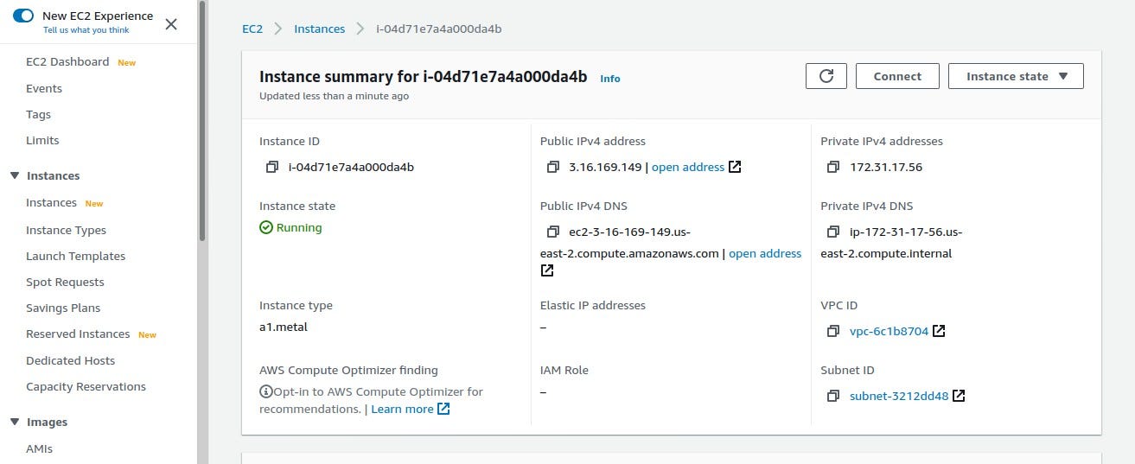This screenshot has width=1135, height=464.
Task: Click open address next to 3.16.169.149
Action: coord(688,167)
